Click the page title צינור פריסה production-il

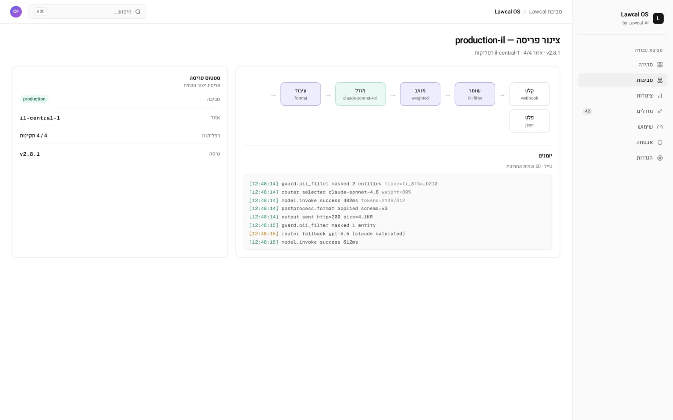507,40
